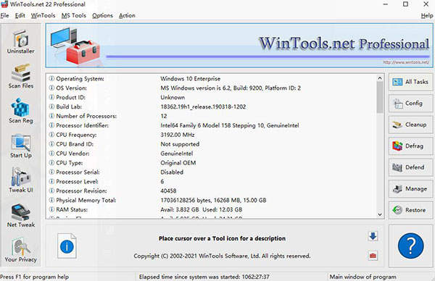435x281 pixels.
Task: Click the info icon beside Processor Identifier
Action: pos(51,125)
